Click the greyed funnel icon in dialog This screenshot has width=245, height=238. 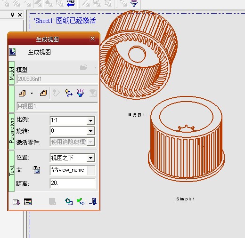pyautogui.click(x=92, y=93)
